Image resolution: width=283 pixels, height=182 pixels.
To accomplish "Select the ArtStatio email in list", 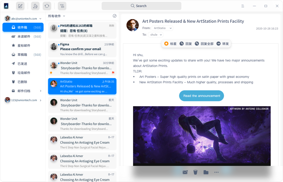I will tap(82, 86).
